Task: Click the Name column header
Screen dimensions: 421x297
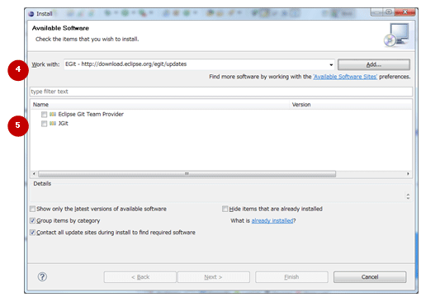Action: click(160, 105)
